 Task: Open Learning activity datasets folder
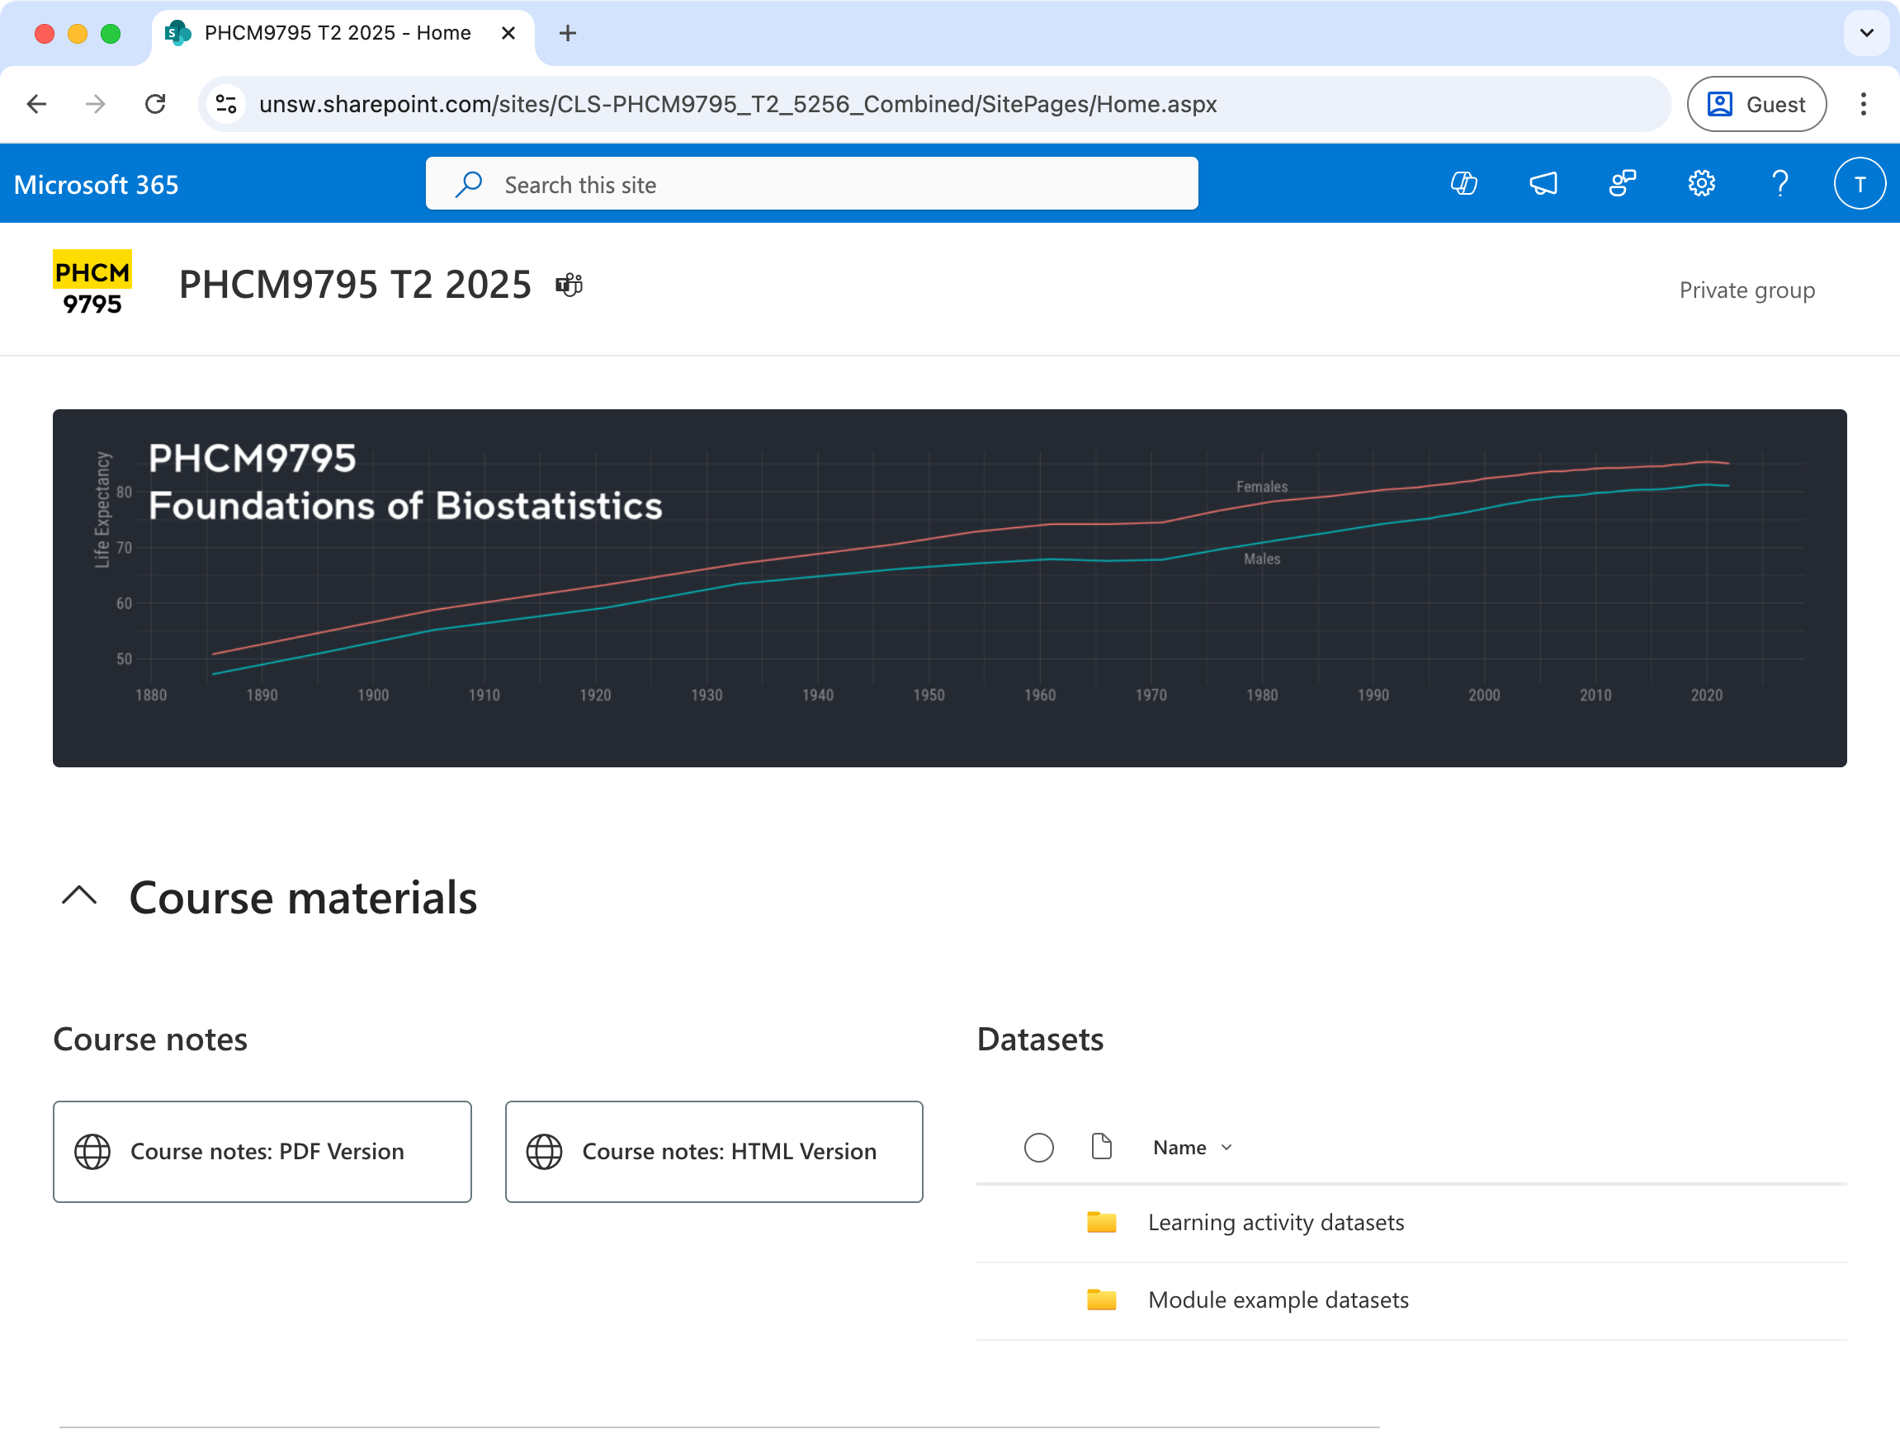pyautogui.click(x=1275, y=1222)
